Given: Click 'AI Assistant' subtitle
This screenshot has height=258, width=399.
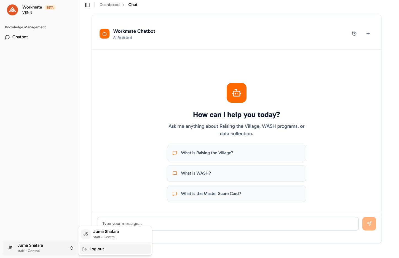Looking at the screenshot, I should tap(122, 37).
